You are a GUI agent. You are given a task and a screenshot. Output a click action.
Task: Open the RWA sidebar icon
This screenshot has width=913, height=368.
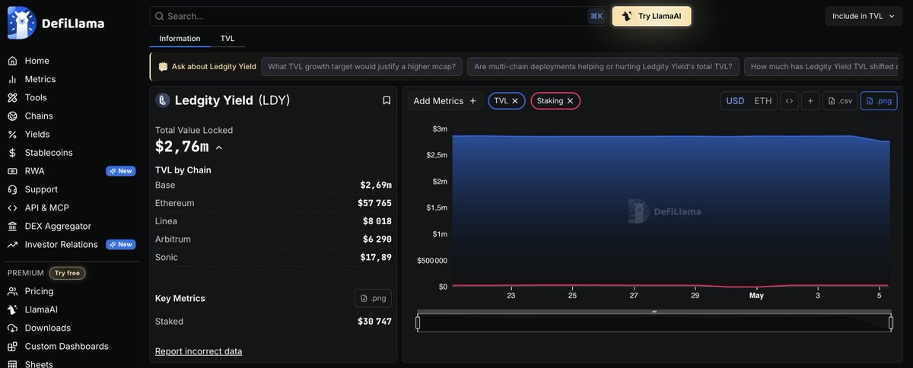pyautogui.click(x=12, y=171)
